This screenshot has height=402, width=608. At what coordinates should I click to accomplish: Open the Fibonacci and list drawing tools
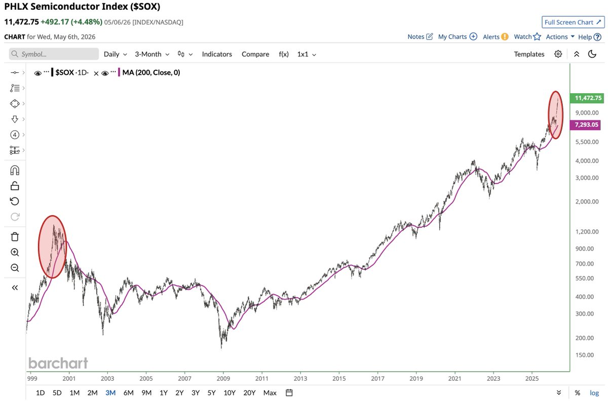point(15,88)
